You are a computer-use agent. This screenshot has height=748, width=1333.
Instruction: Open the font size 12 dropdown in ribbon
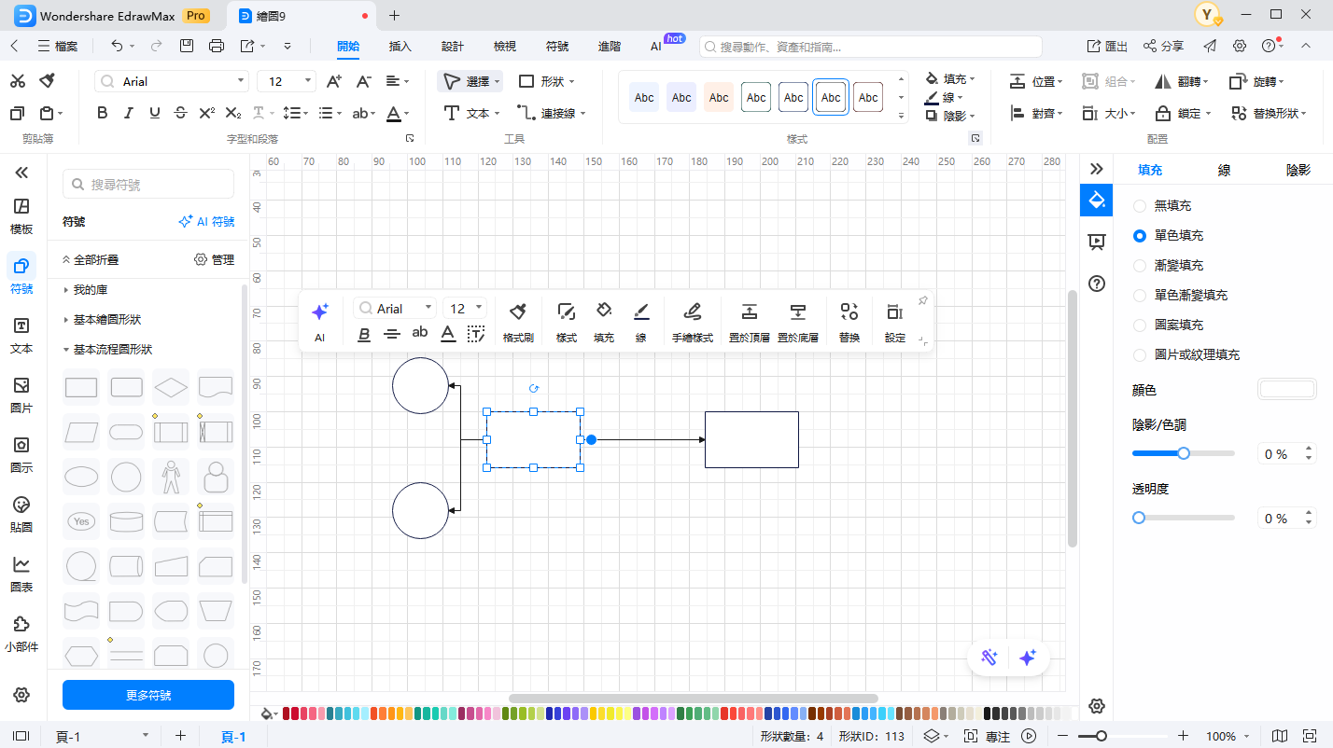[287, 82]
